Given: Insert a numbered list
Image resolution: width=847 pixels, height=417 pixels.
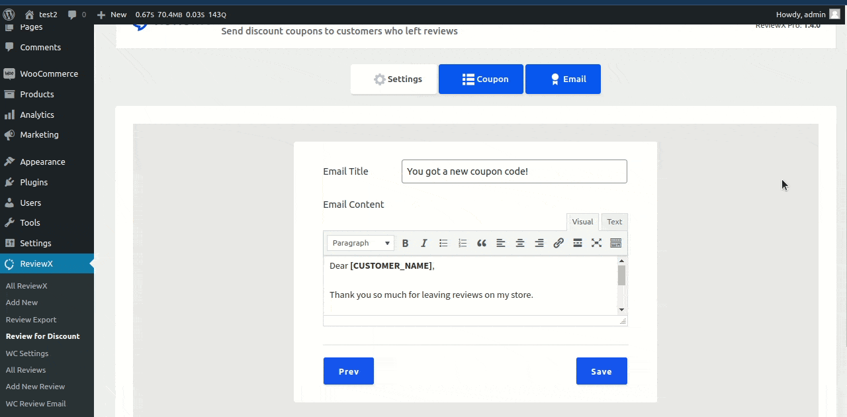Looking at the screenshot, I should coord(463,243).
